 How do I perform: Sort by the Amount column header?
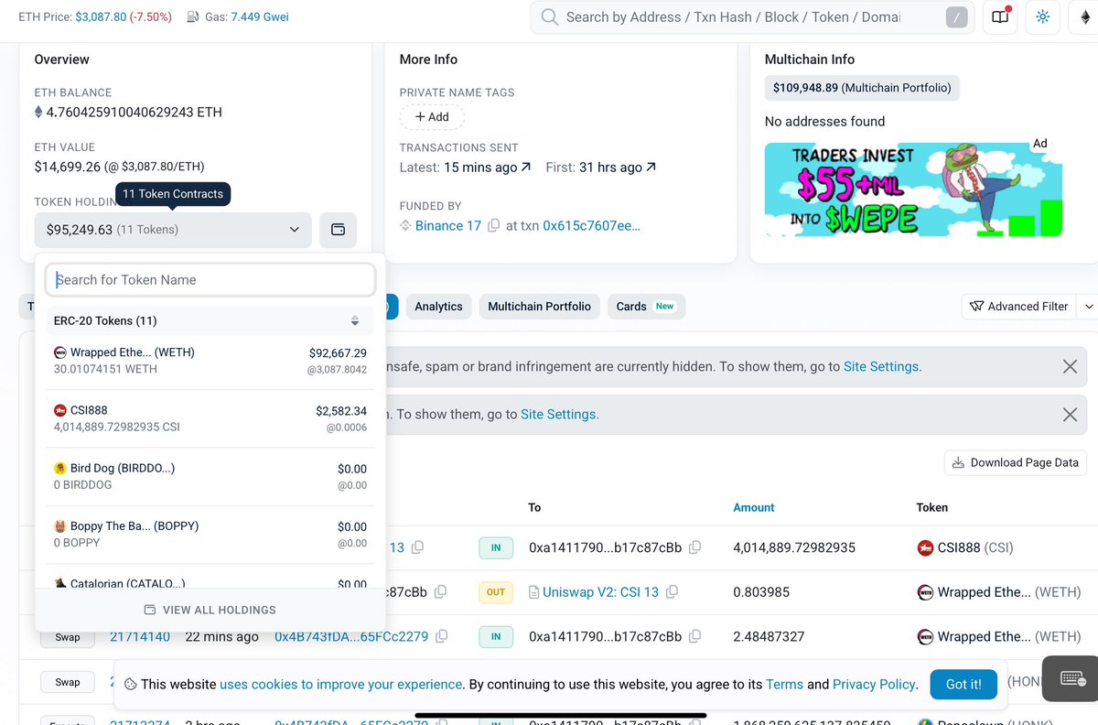pos(754,507)
